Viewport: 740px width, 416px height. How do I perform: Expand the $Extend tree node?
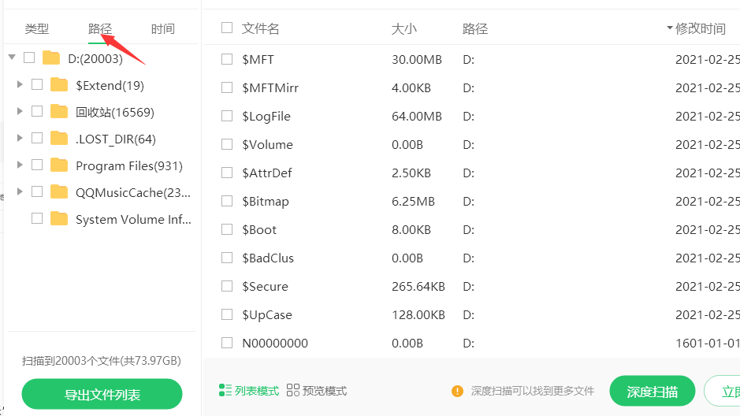[x=20, y=85]
